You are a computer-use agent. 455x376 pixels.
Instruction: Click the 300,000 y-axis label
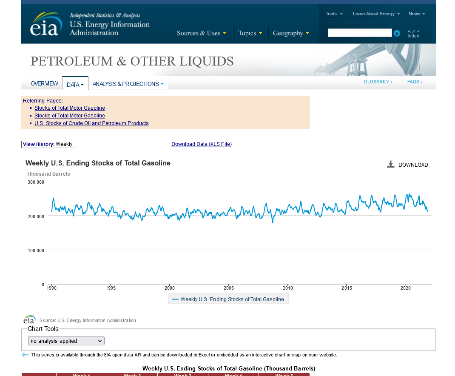(x=36, y=182)
